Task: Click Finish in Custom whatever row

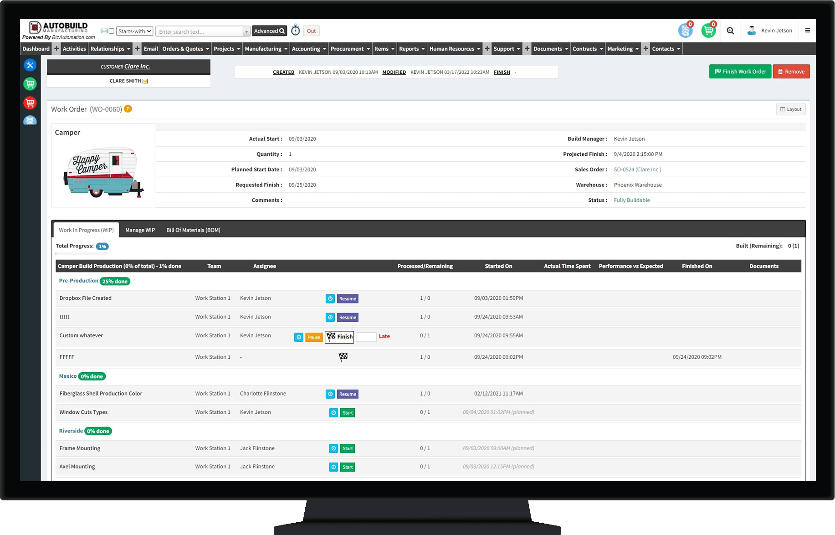Action: (x=339, y=337)
